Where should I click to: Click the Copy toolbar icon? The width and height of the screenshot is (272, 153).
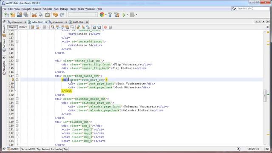point(41,15)
